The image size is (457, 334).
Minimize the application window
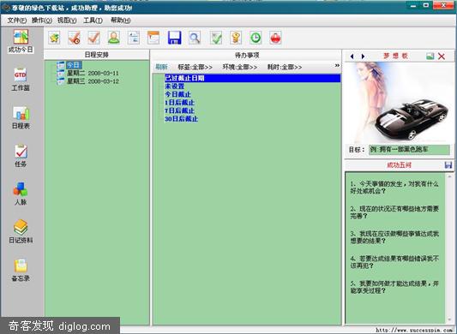click(413, 5)
